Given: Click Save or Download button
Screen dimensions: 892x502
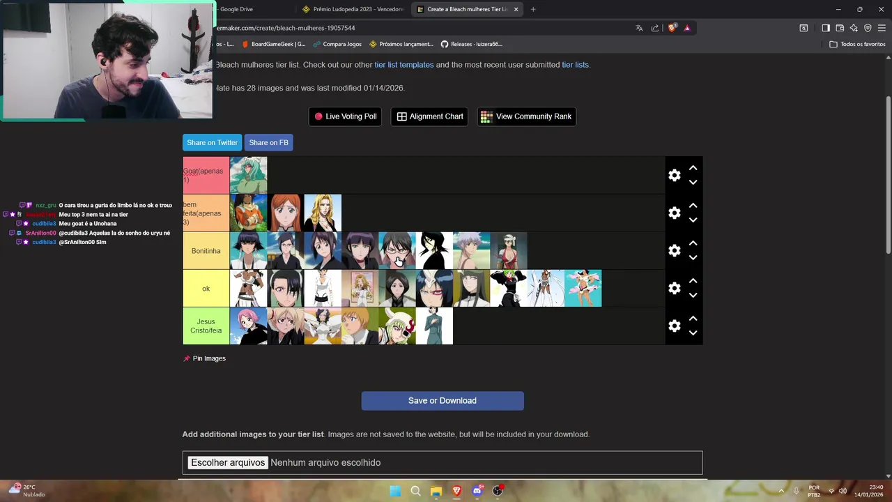Looking at the screenshot, I should point(443,401).
